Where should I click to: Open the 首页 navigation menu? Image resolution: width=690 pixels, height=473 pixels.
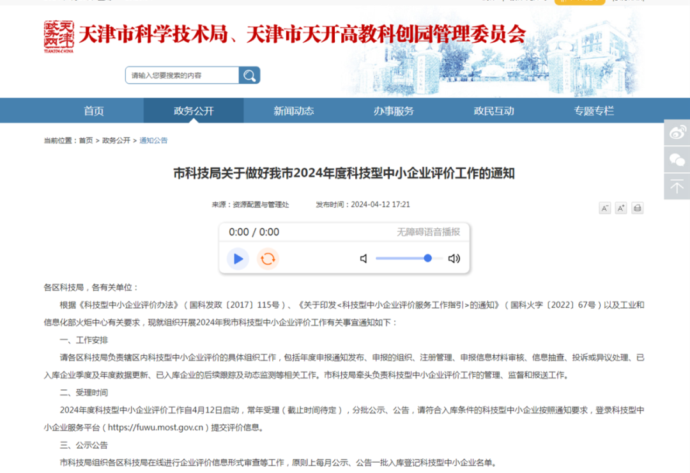pyautogui.click(x=93, y=110)
